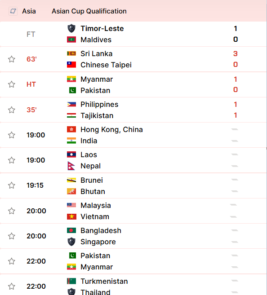Favorite the Sri Lanka vs Chinese Taipei match
The height and width of the screenshot is (295, 267).
12,59
